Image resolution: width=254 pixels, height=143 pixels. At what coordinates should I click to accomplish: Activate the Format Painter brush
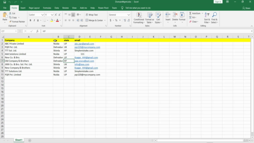tap(17, 21)
